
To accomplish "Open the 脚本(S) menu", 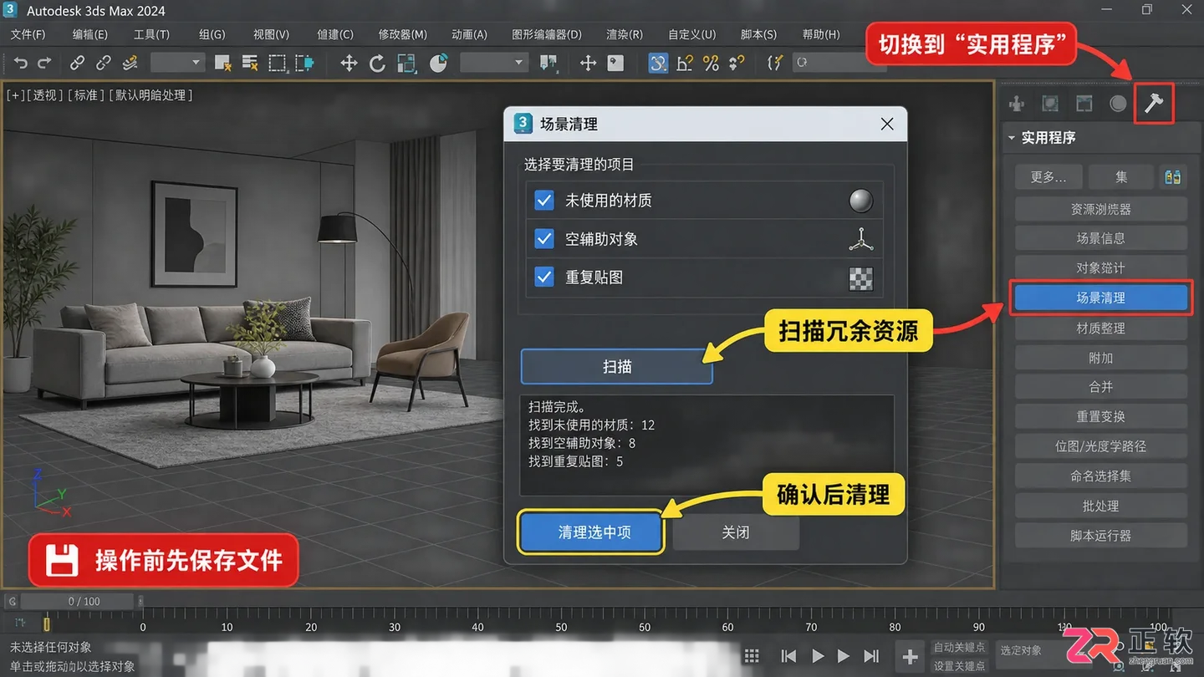I will pyautogui.click(x=758, y=34).
